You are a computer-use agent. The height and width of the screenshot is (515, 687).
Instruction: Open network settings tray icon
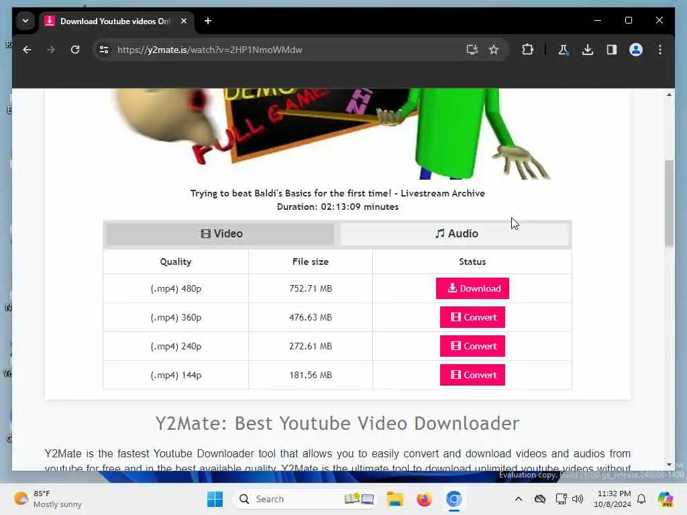[561, 499]
